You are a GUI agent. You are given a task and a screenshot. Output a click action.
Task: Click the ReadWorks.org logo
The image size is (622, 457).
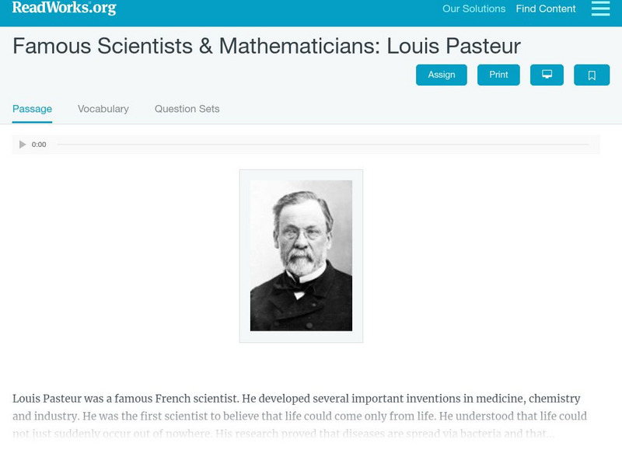point(64,8)
